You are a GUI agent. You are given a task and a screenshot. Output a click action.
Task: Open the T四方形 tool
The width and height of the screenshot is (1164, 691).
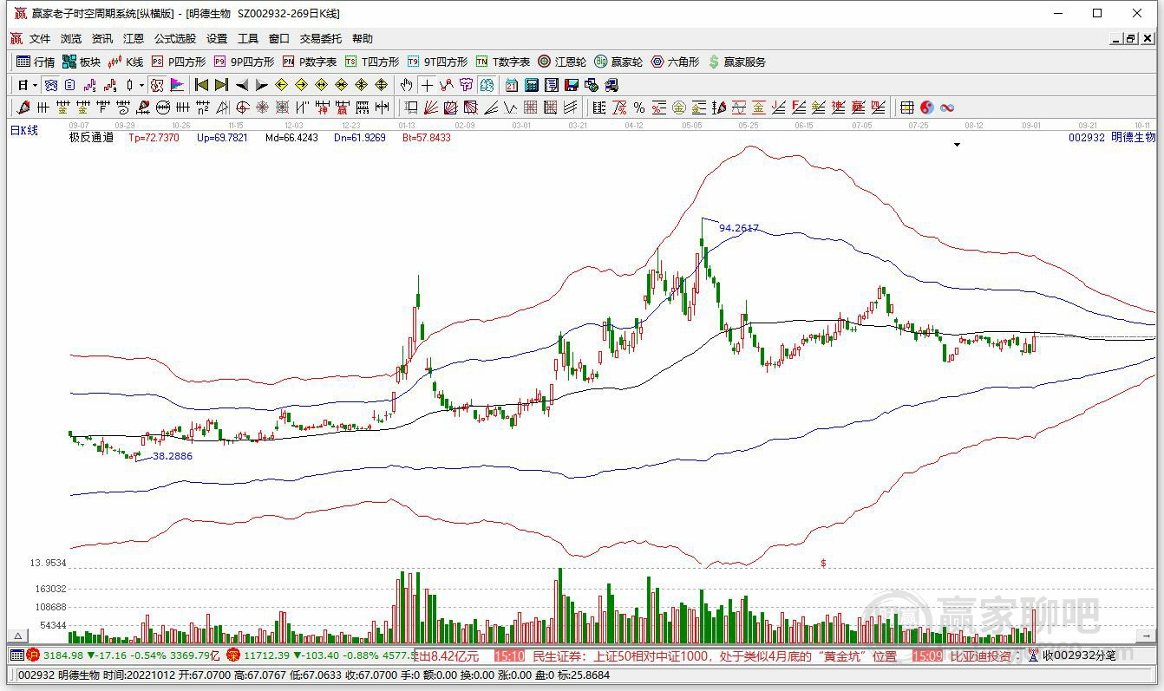pyautogui.click(x=372, y=62)
